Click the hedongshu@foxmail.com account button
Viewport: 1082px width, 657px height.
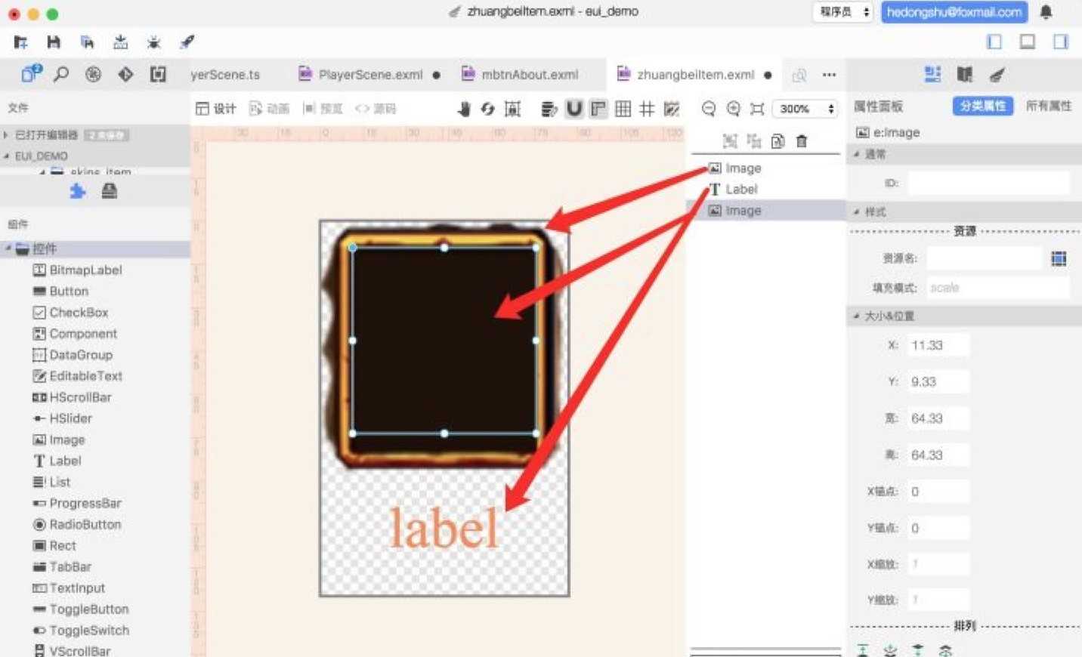[x=954, y=12]
